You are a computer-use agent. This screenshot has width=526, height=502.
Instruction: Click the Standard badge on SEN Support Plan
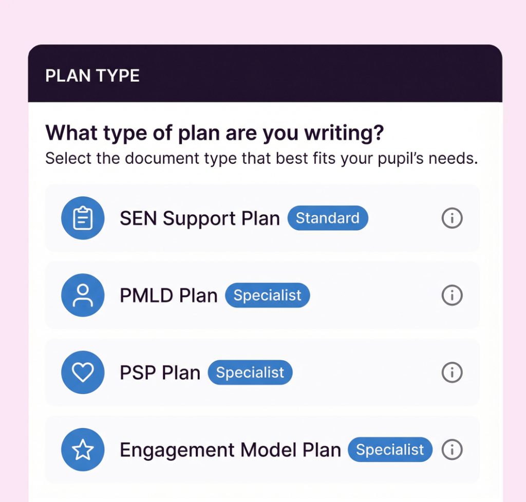pyautogui.click(x=328, y=218)
